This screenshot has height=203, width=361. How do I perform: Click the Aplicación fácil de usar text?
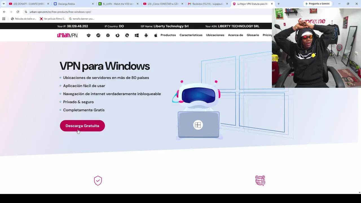[x=84, y=86]
